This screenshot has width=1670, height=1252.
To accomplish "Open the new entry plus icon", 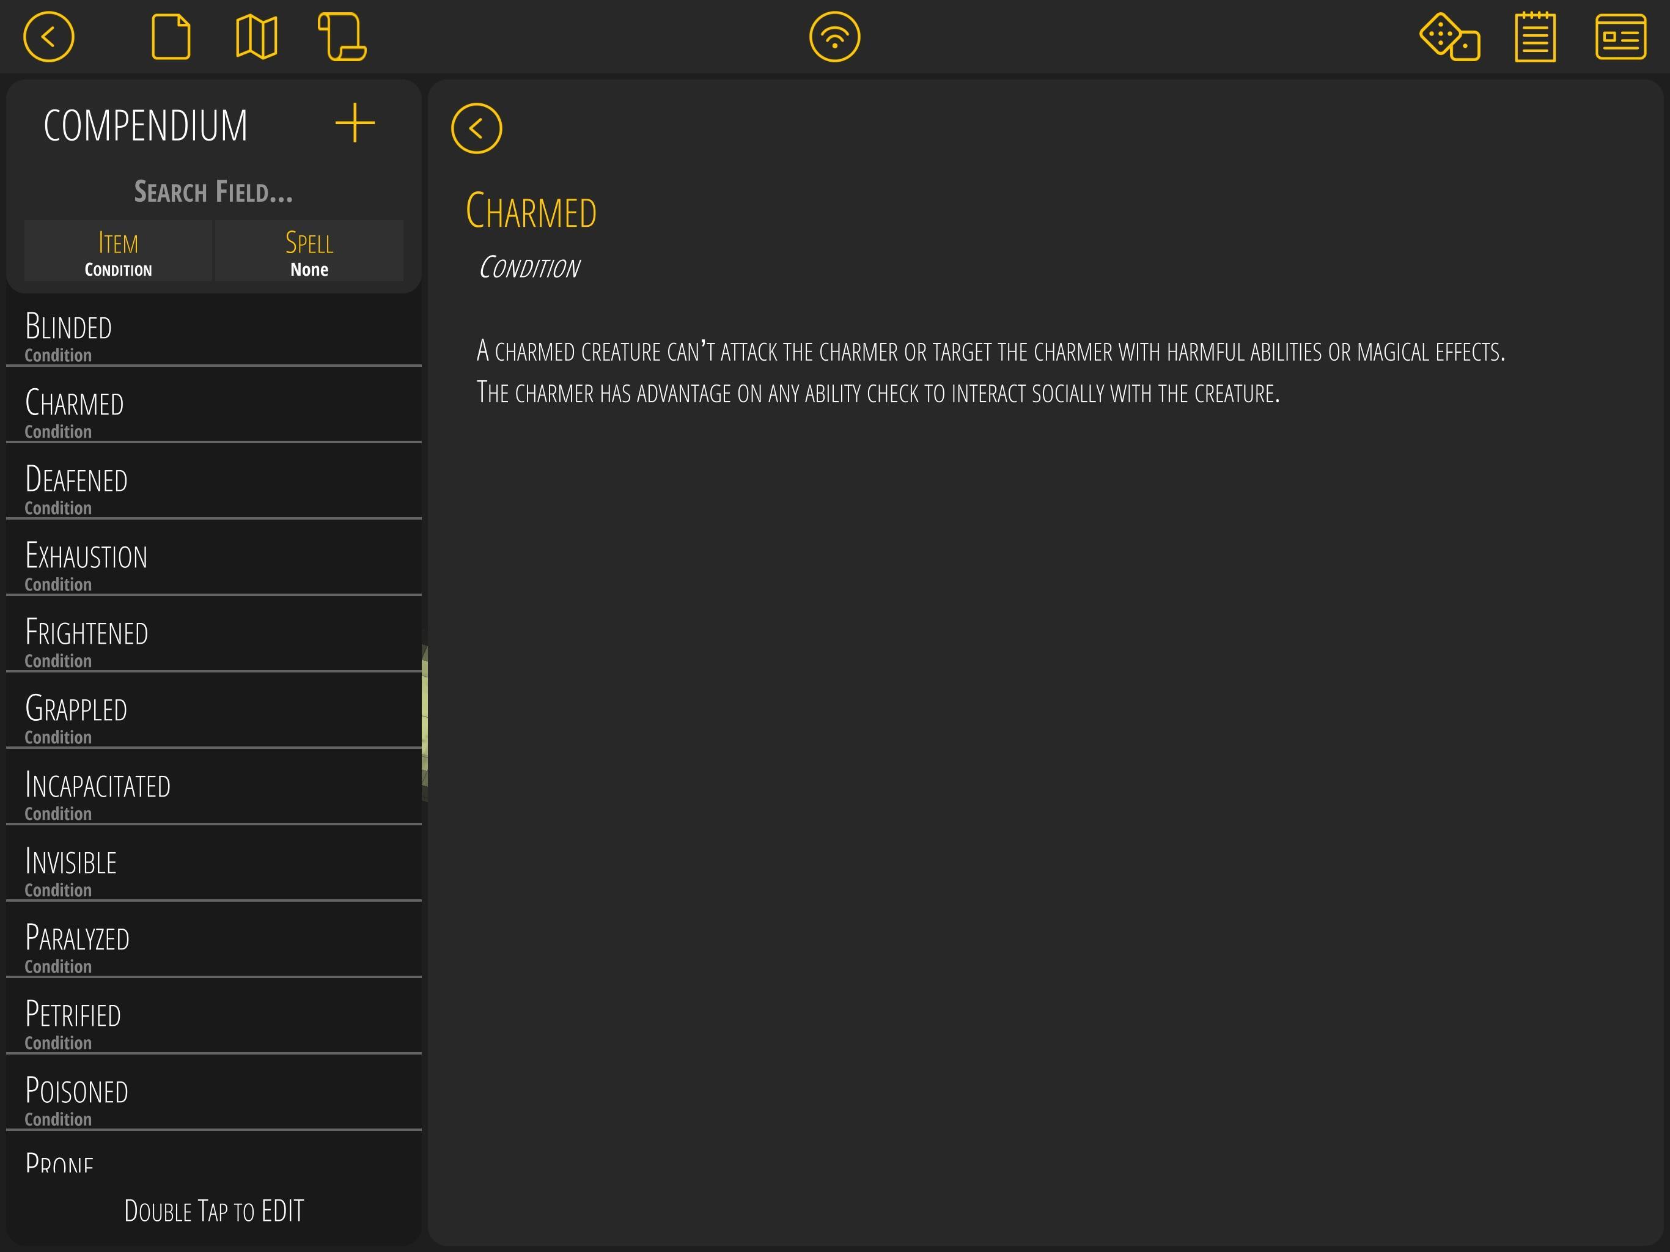I will click(355, 122).
